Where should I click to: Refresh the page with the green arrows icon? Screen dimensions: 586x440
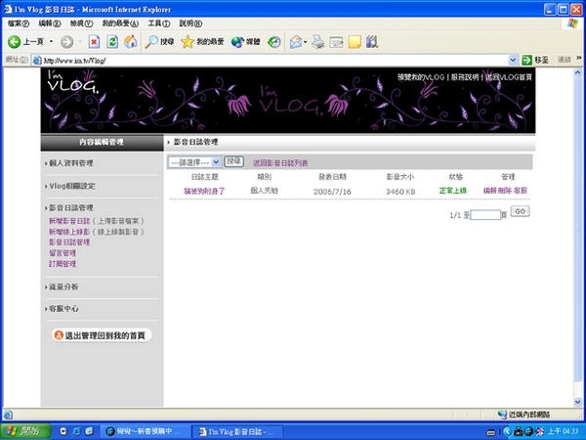click(112, 41)
